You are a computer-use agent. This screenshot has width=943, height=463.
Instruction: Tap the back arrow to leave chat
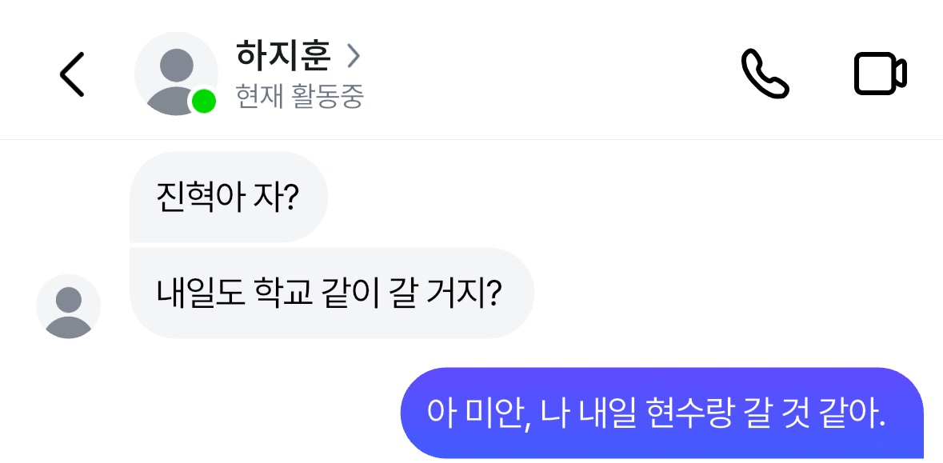(72, 74)
